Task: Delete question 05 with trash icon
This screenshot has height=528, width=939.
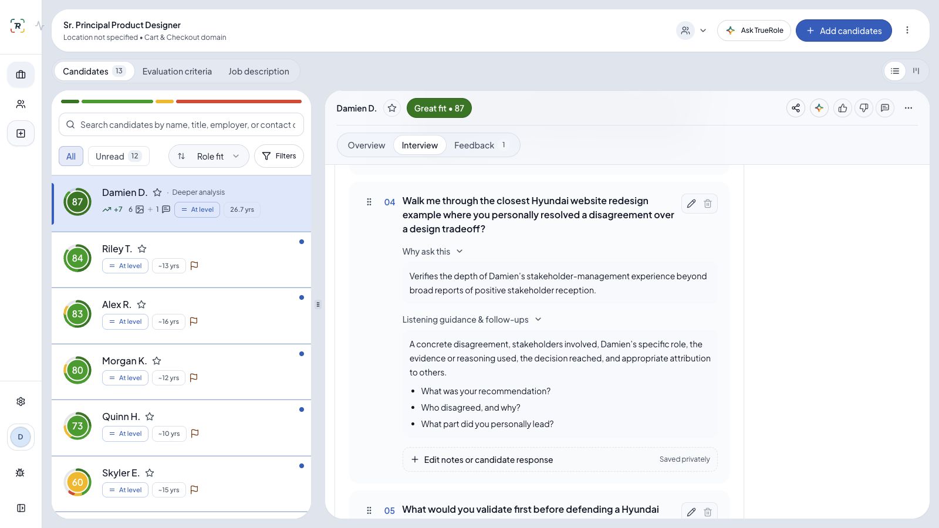Action: tap(708, 512)
